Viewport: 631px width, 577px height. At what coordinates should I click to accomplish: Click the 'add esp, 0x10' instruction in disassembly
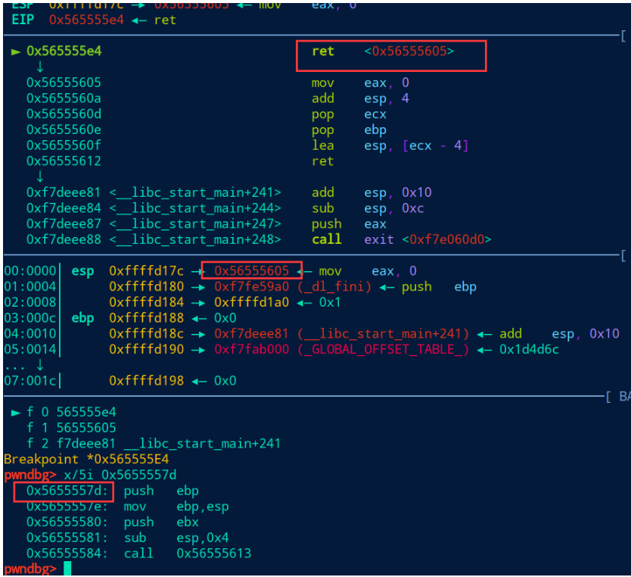(371, 192)
